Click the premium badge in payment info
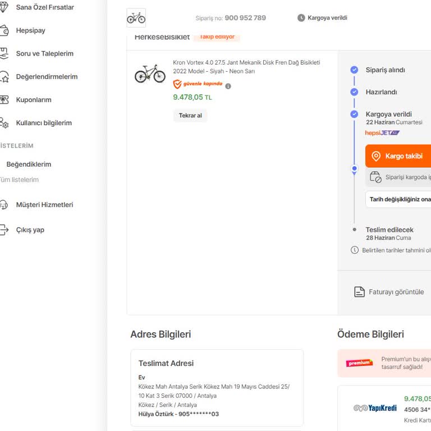The image size is (431, 431). coord(359,363)
